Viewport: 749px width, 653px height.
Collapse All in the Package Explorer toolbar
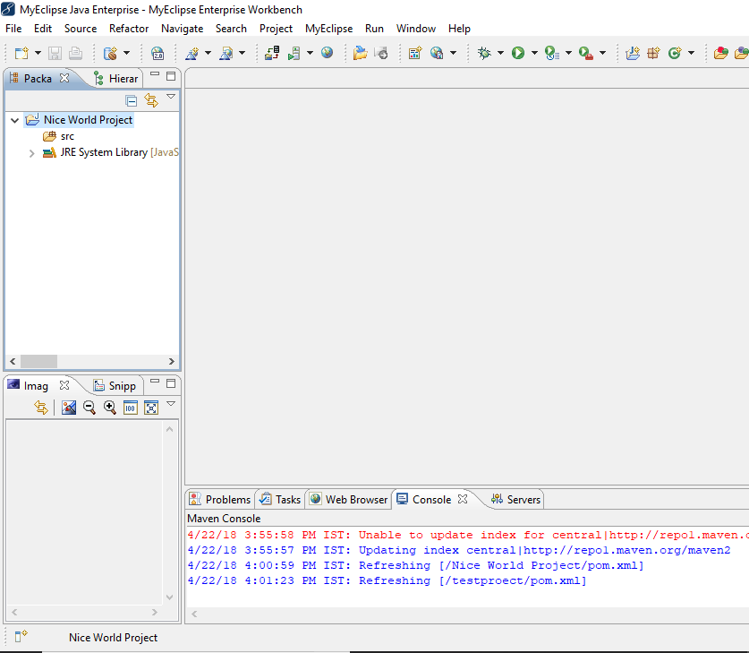coord(132,101)
